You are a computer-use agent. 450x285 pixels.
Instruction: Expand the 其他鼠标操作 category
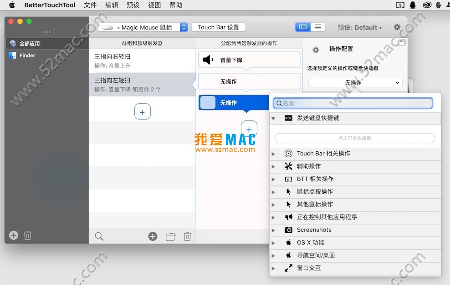[x=273, y=205]
